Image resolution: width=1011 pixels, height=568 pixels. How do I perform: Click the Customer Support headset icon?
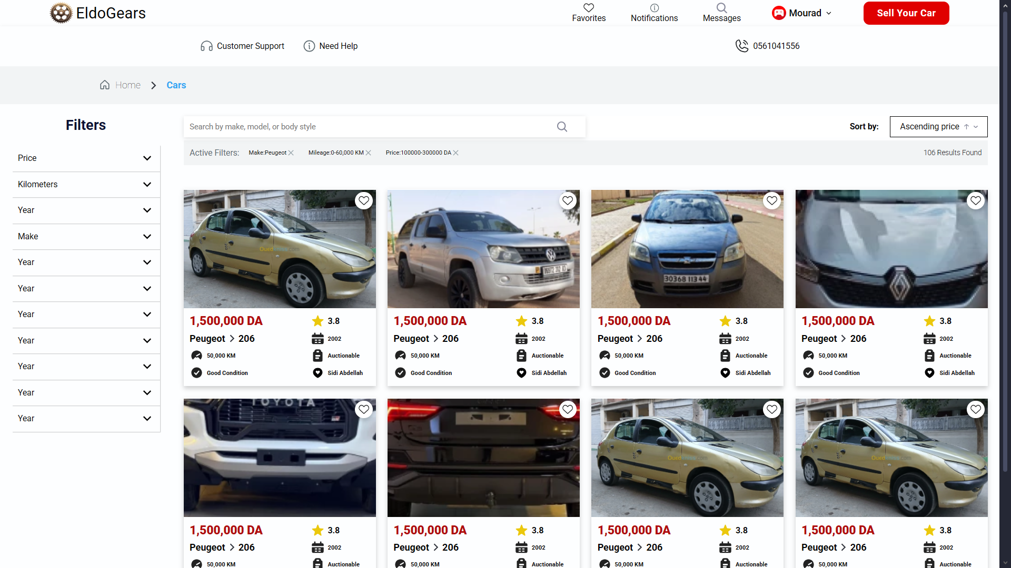(x=206, y=46)
